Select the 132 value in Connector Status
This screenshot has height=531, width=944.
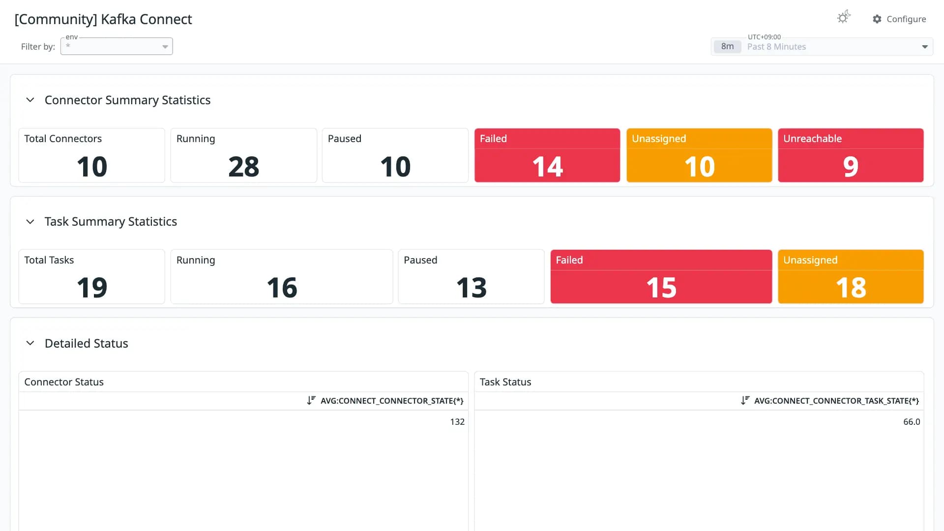[457, 422]
